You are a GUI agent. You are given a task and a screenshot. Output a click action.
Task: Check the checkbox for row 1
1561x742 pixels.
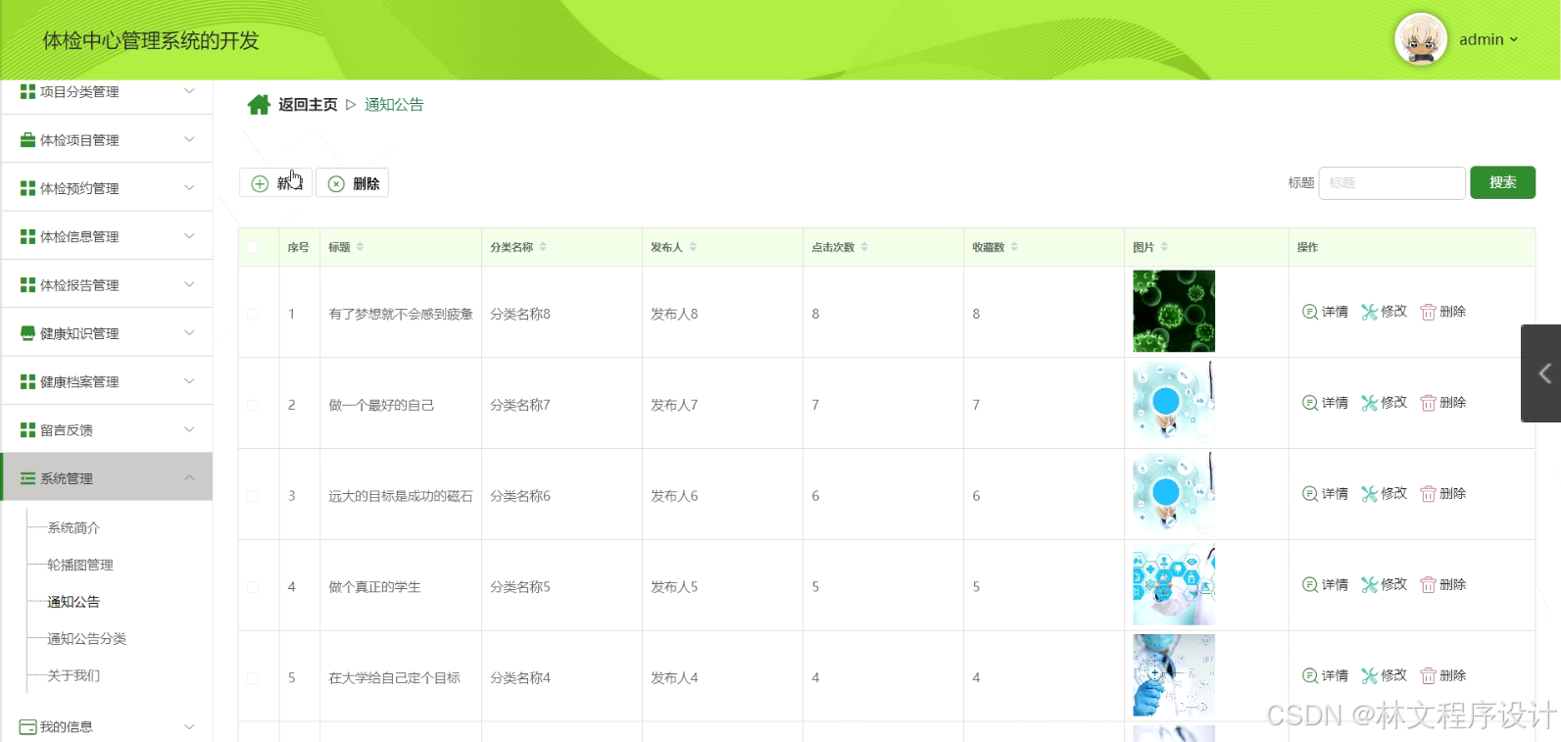pyautogui.click(x=253, y=315)
